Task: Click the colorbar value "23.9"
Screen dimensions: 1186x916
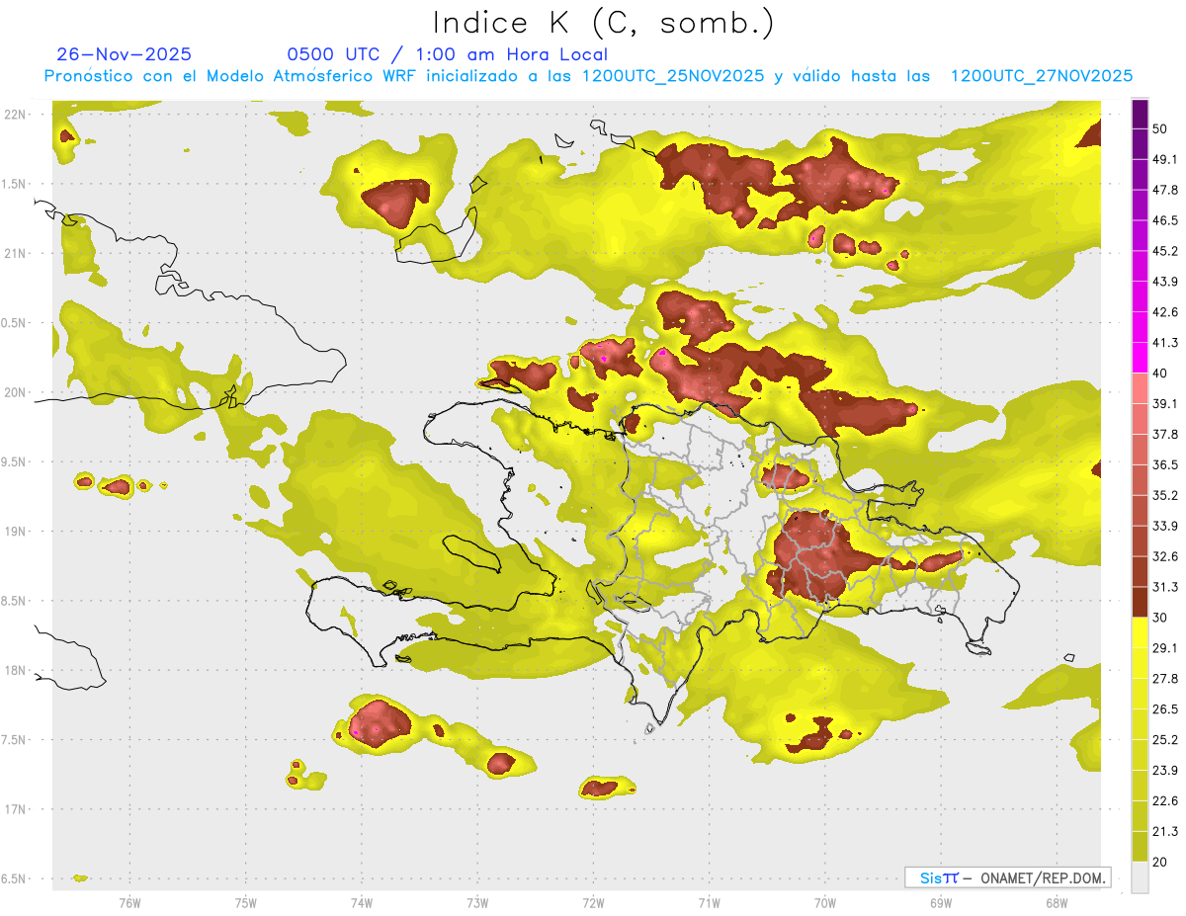Action: tap(1165, 771)
